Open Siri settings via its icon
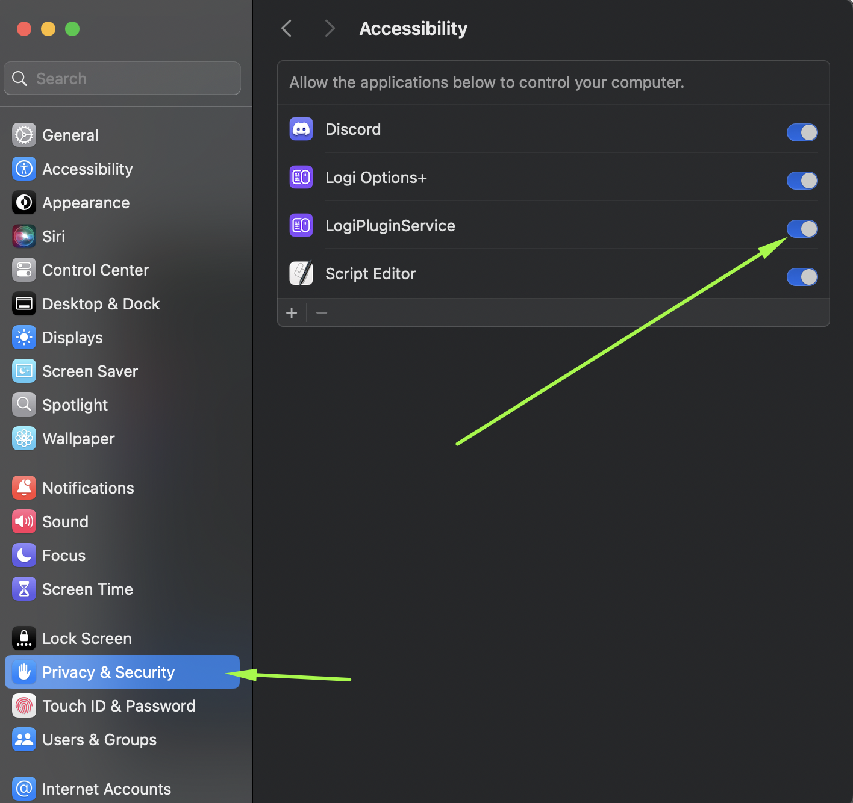The height and width of the screenshot is (803, 853). pyautogui.click(x=24, y=237)
